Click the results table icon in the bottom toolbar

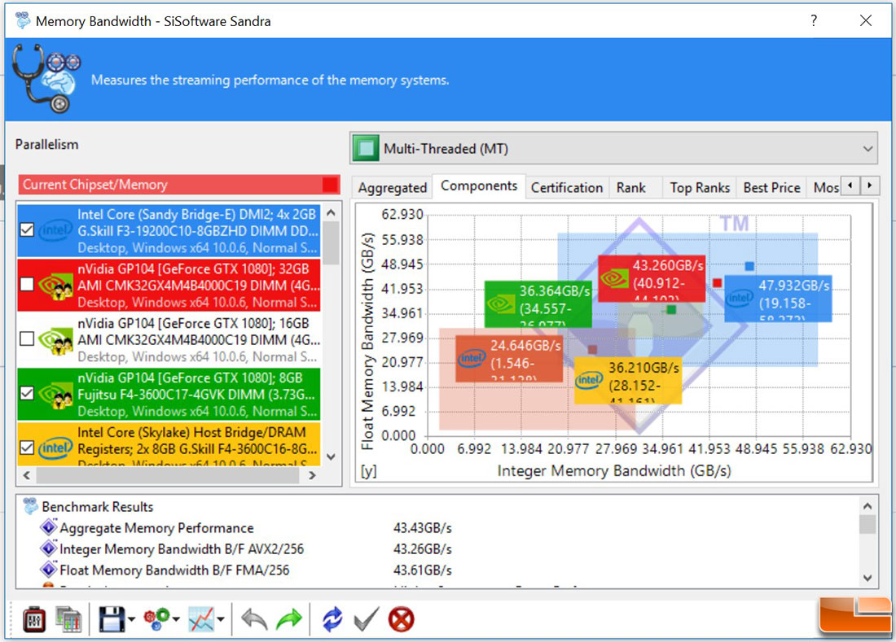(x=68, y=620)
